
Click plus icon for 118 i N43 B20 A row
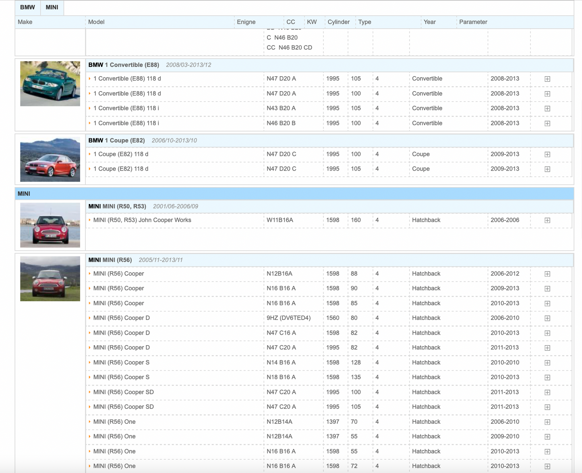tap(547, 108)
